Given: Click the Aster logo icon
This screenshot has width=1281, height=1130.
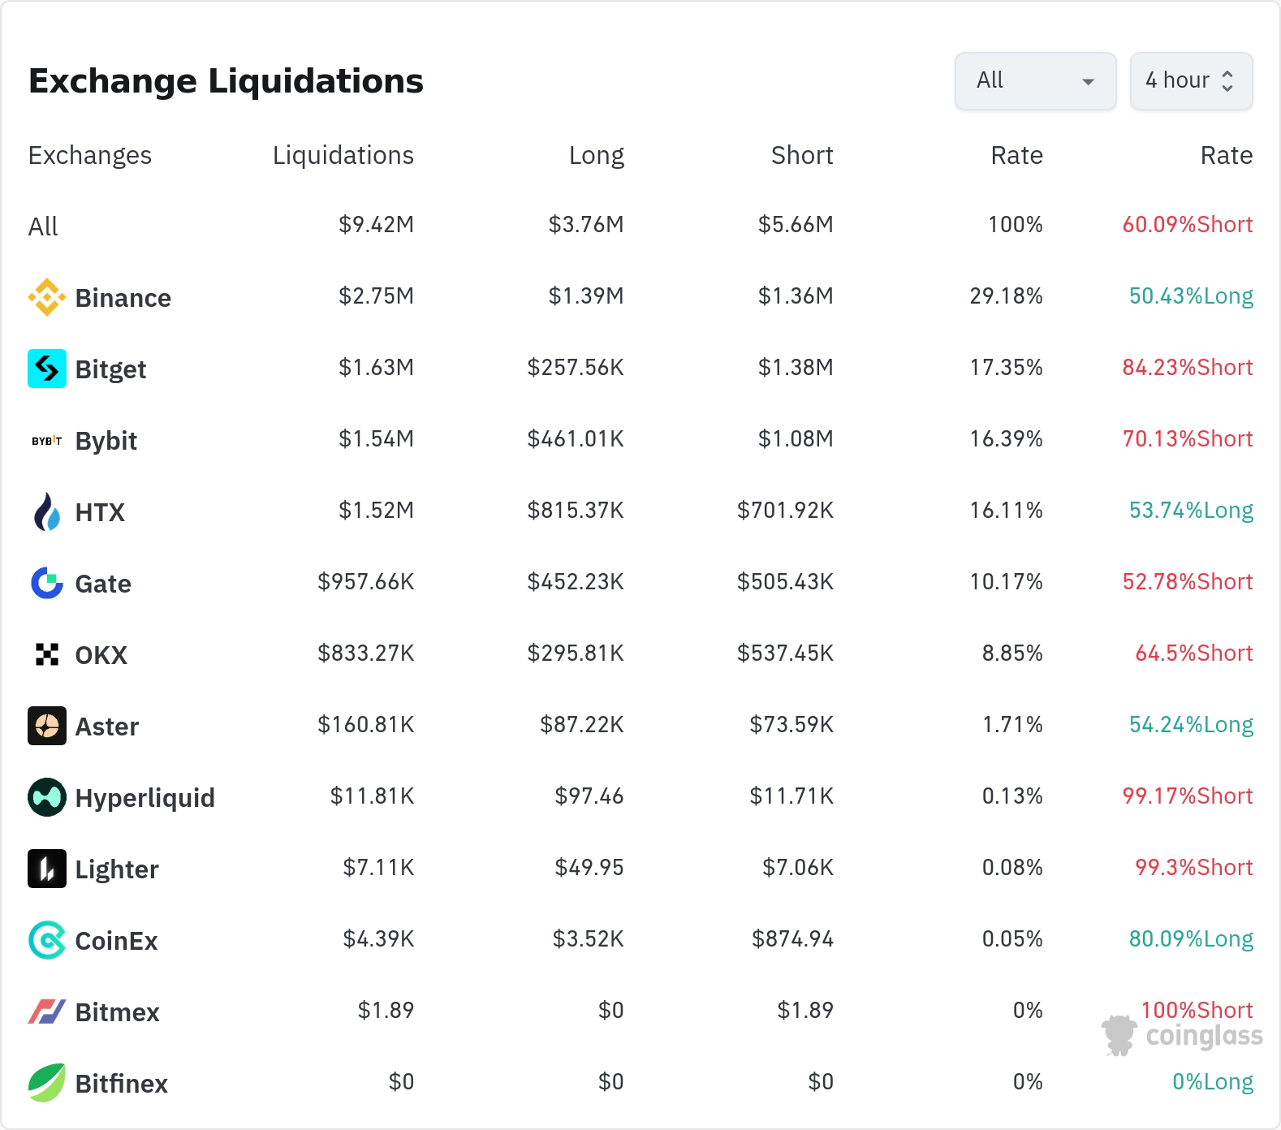Looking at the screenshot, I should tap(47, 726).
